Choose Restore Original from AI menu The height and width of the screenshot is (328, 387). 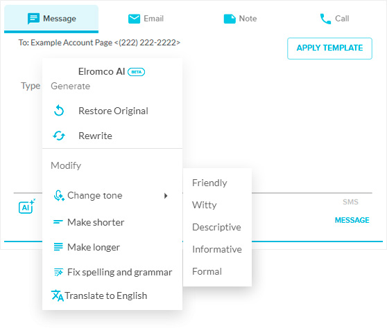[112, 111]
